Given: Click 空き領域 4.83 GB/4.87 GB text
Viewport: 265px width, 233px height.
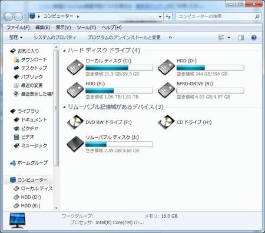Looking at the screenshot, I should tap(203, 97).
